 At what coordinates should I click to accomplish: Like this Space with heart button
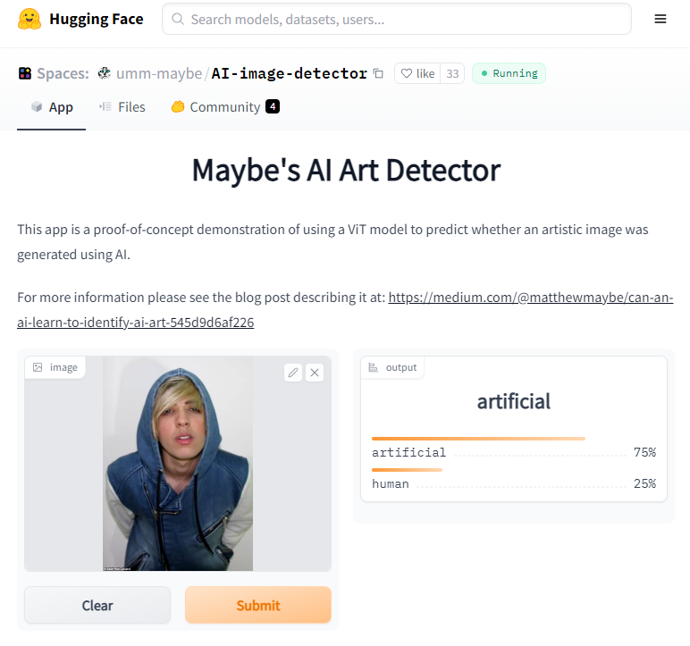click(x=417, y=73)
